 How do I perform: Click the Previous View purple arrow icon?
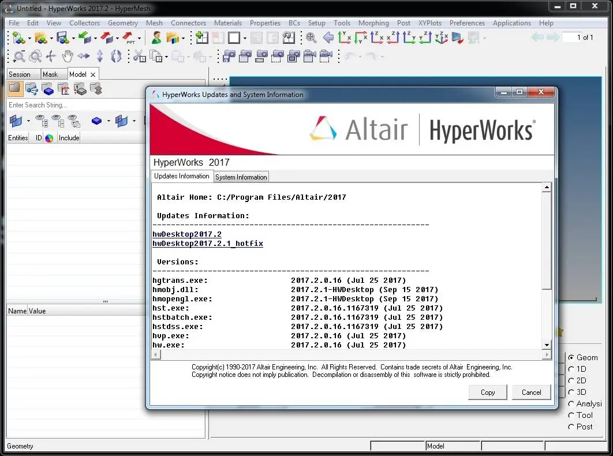click(x=328, y=38)
